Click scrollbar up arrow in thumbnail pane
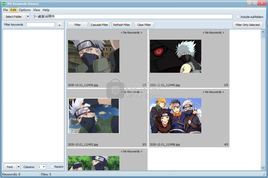The image size is (268, 178). pos(263,32)
